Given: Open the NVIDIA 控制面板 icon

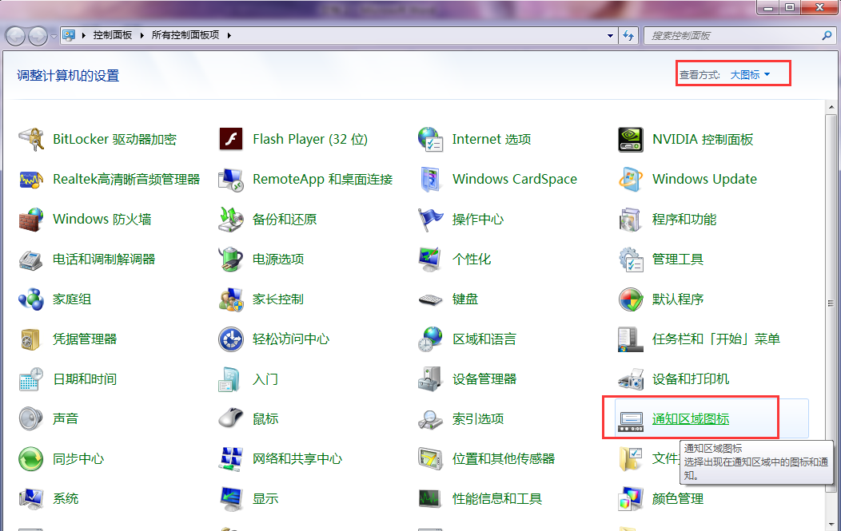Looking at the screenshot, I should 630,139.
